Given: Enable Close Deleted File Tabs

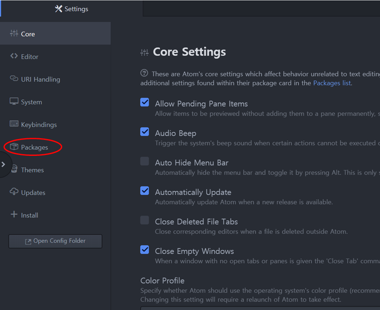Looking at the screenshot, I should pos(145,220).
